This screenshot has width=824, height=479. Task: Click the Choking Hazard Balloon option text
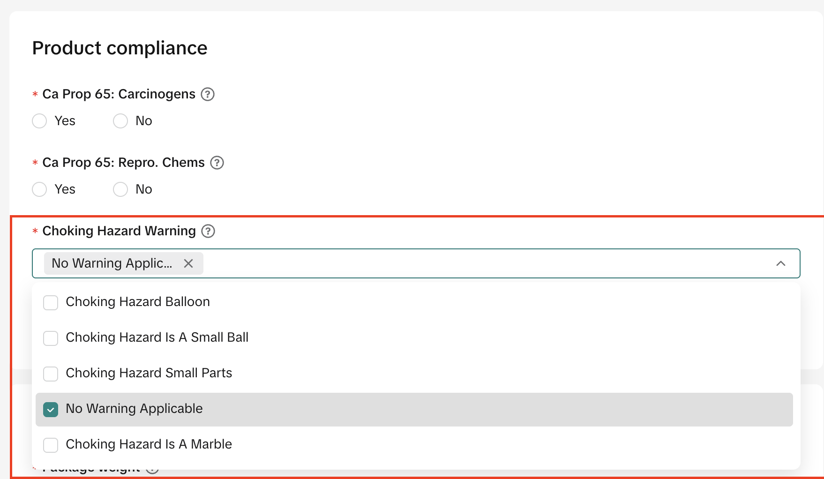138,302
